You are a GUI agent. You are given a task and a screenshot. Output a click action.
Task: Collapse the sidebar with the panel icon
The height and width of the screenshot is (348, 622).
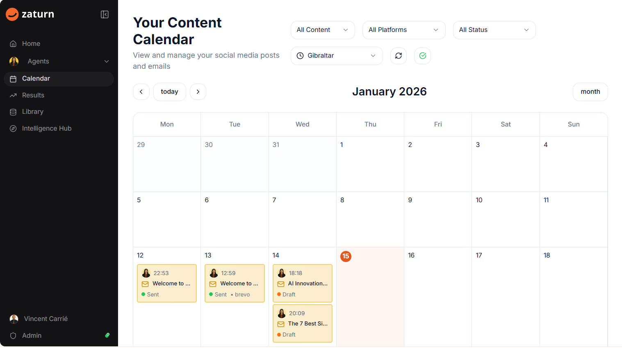[x=105, y=14]
